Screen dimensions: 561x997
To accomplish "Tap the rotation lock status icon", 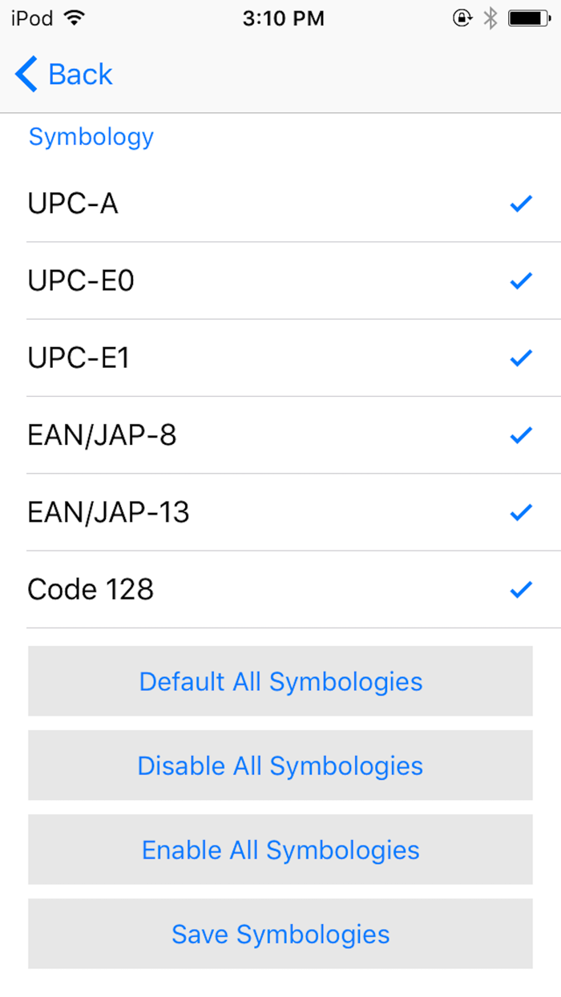I will 462,18.
